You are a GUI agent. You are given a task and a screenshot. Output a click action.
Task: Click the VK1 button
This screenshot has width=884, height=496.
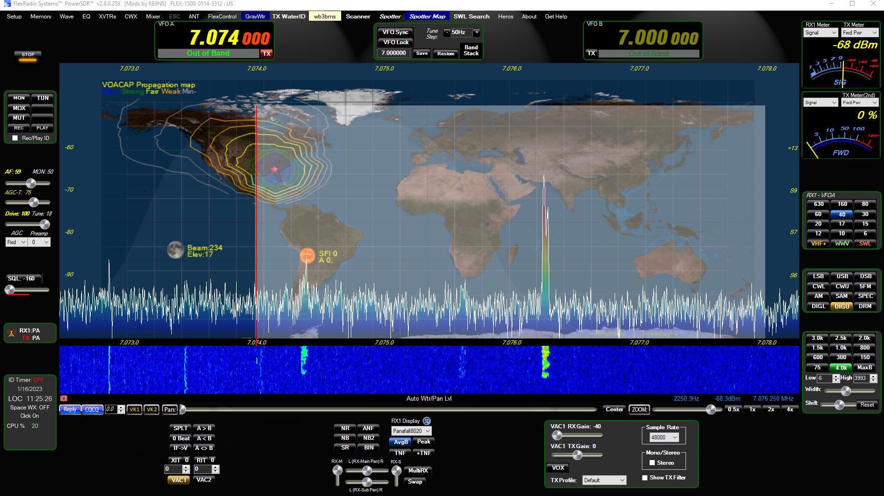tap(134, 409)
